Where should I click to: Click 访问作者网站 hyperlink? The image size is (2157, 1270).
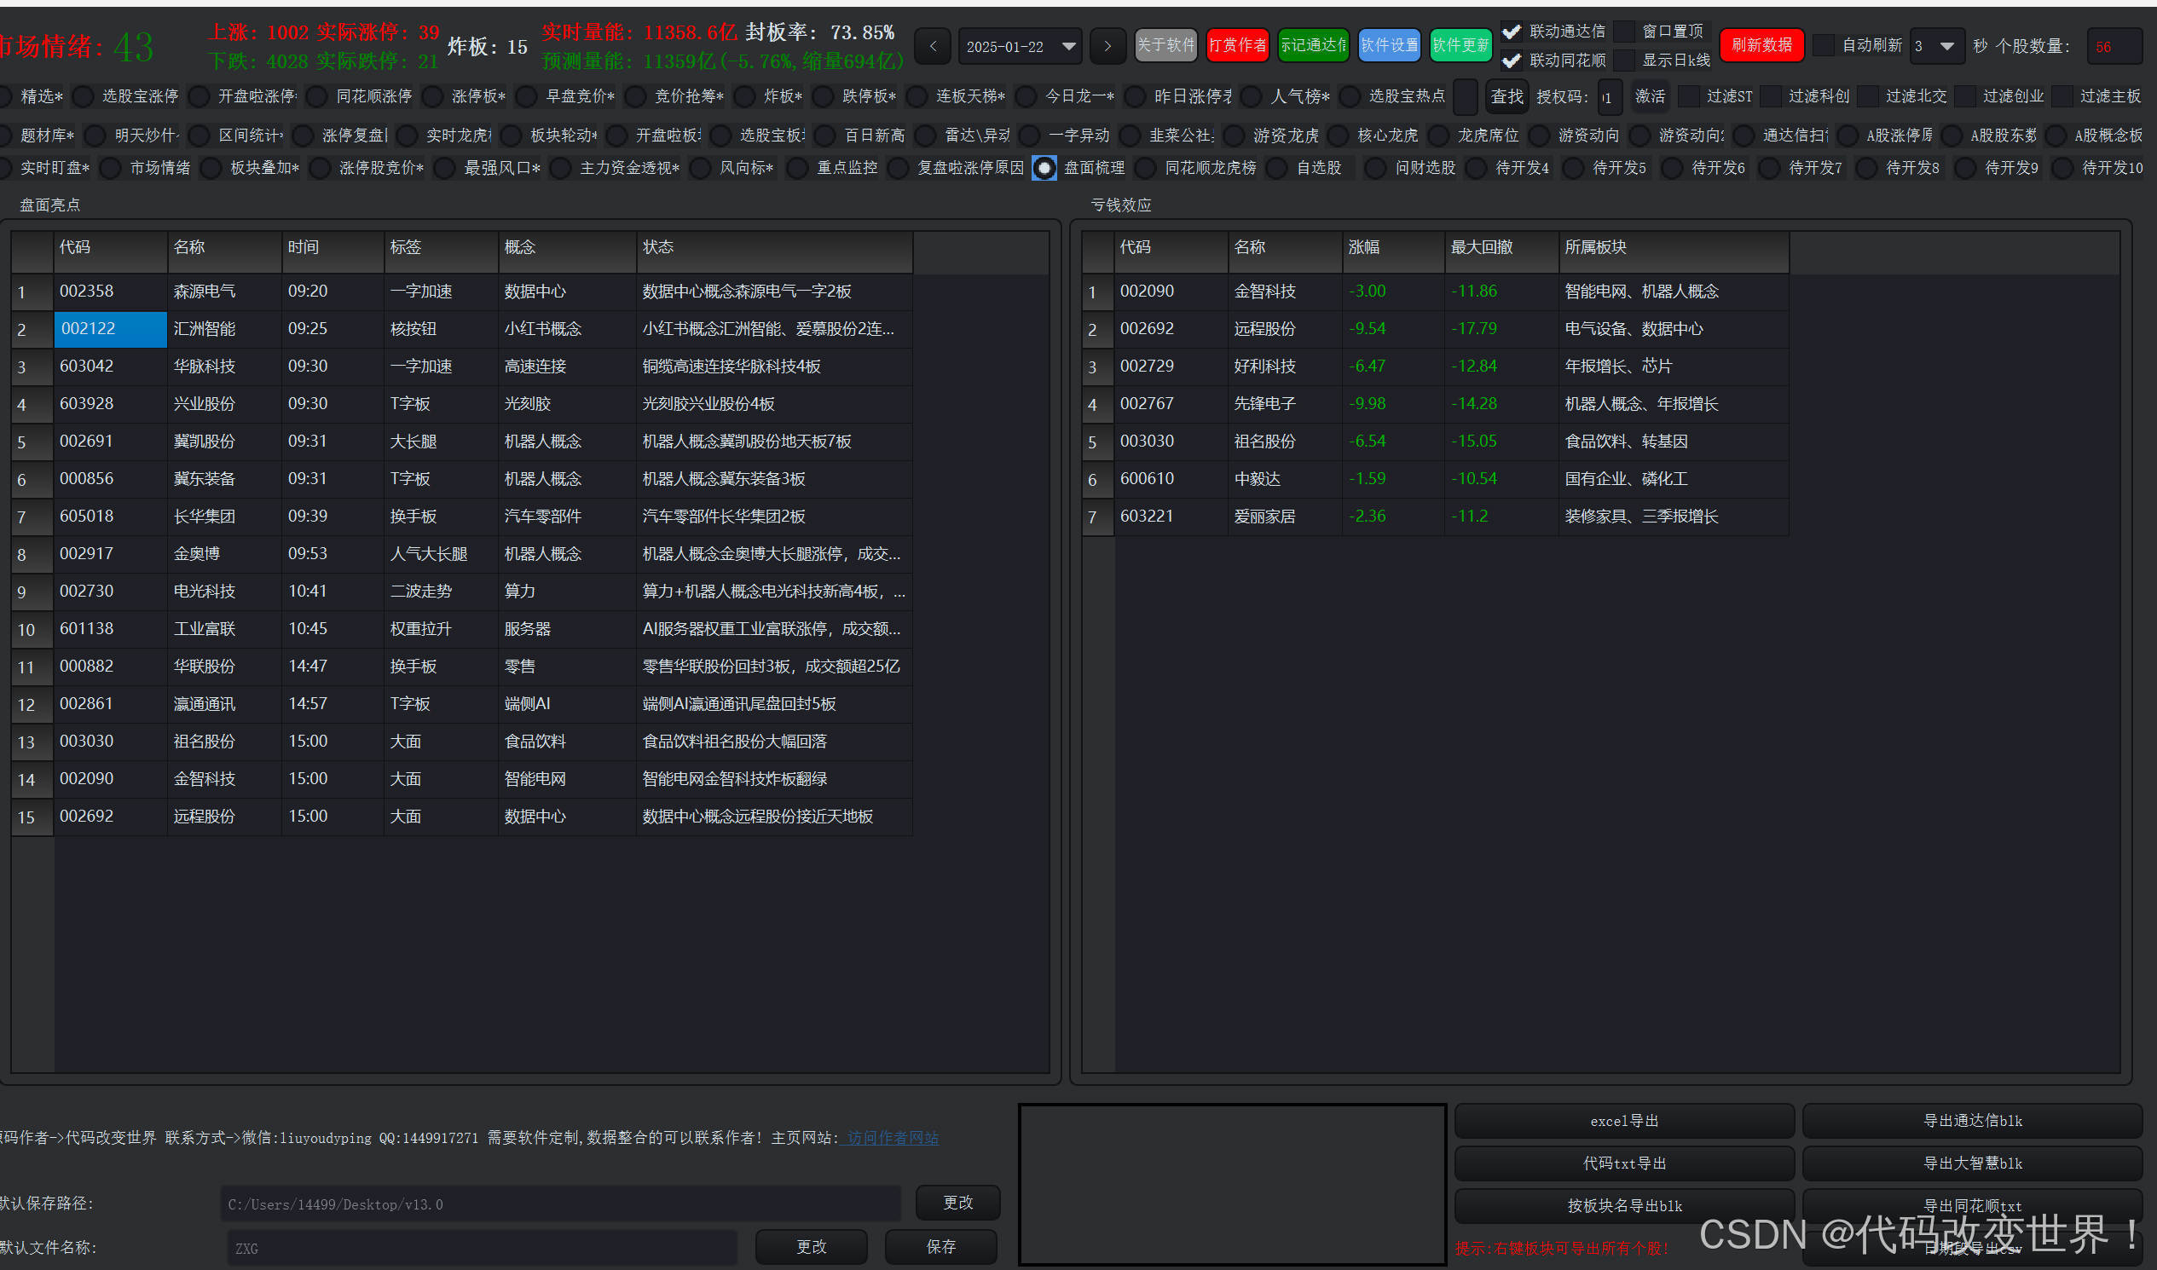coord(892,1138)
